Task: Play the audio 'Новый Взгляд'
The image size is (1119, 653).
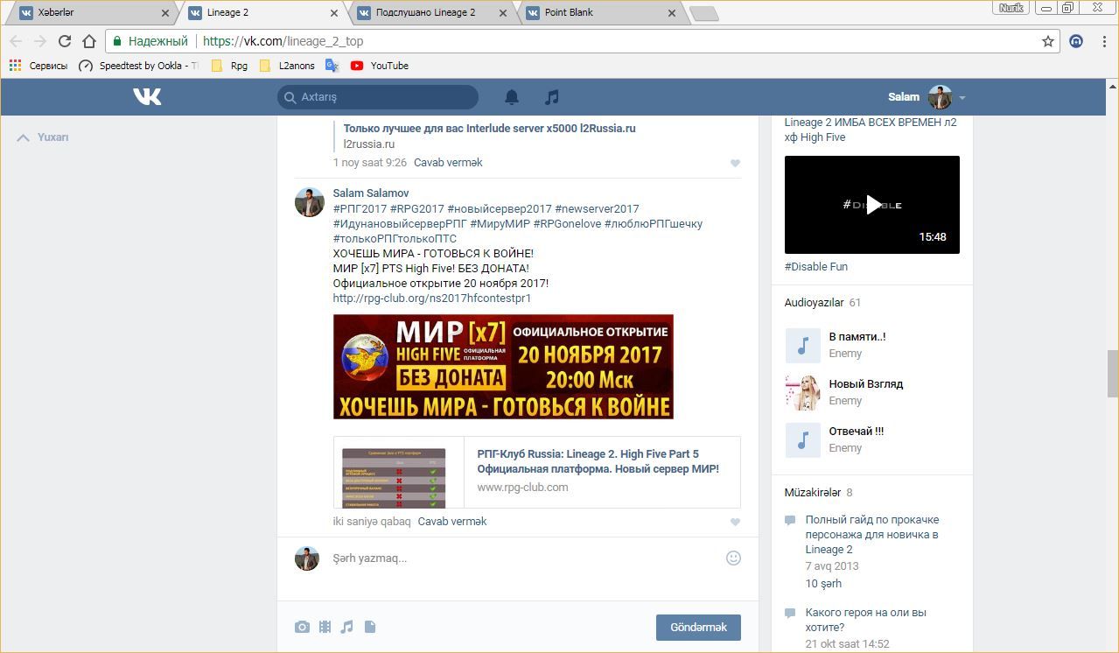Action: 802,393
